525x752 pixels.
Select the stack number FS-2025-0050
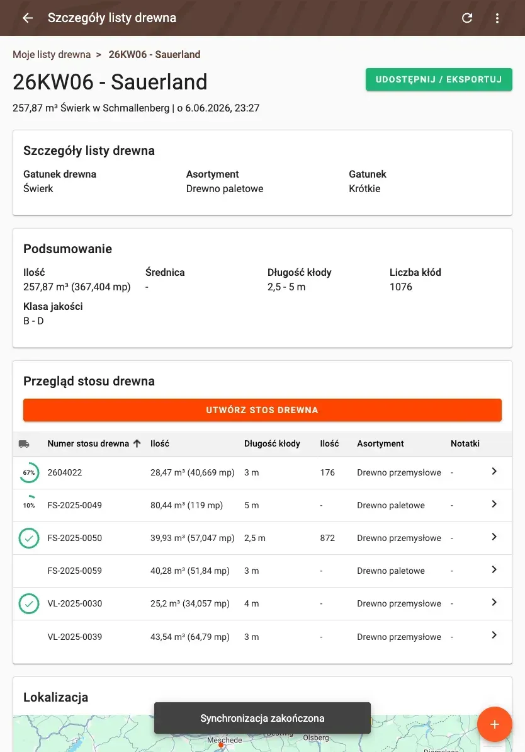click(x=75, y=538)
